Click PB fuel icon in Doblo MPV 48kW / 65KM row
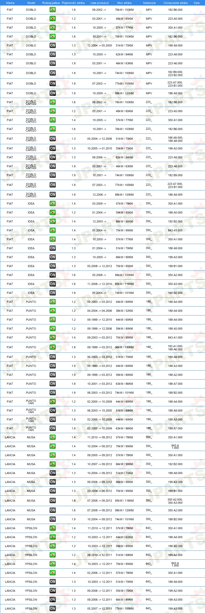 pyautogui.click(x=53, y=19)
